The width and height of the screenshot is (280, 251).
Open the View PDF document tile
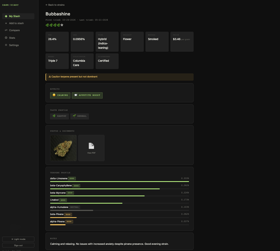pos(91,148)
